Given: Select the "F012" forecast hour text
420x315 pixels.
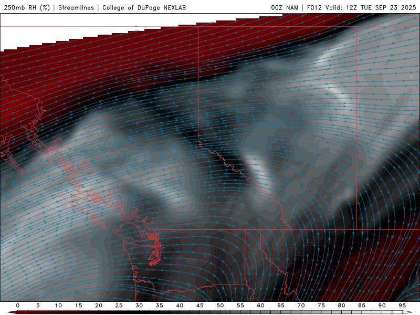Looking at the screenshot, I should [x=314, y=7].
